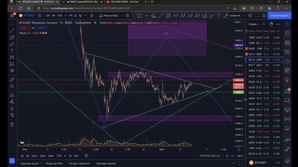Open the Торговая панель tab

[106, 163]
